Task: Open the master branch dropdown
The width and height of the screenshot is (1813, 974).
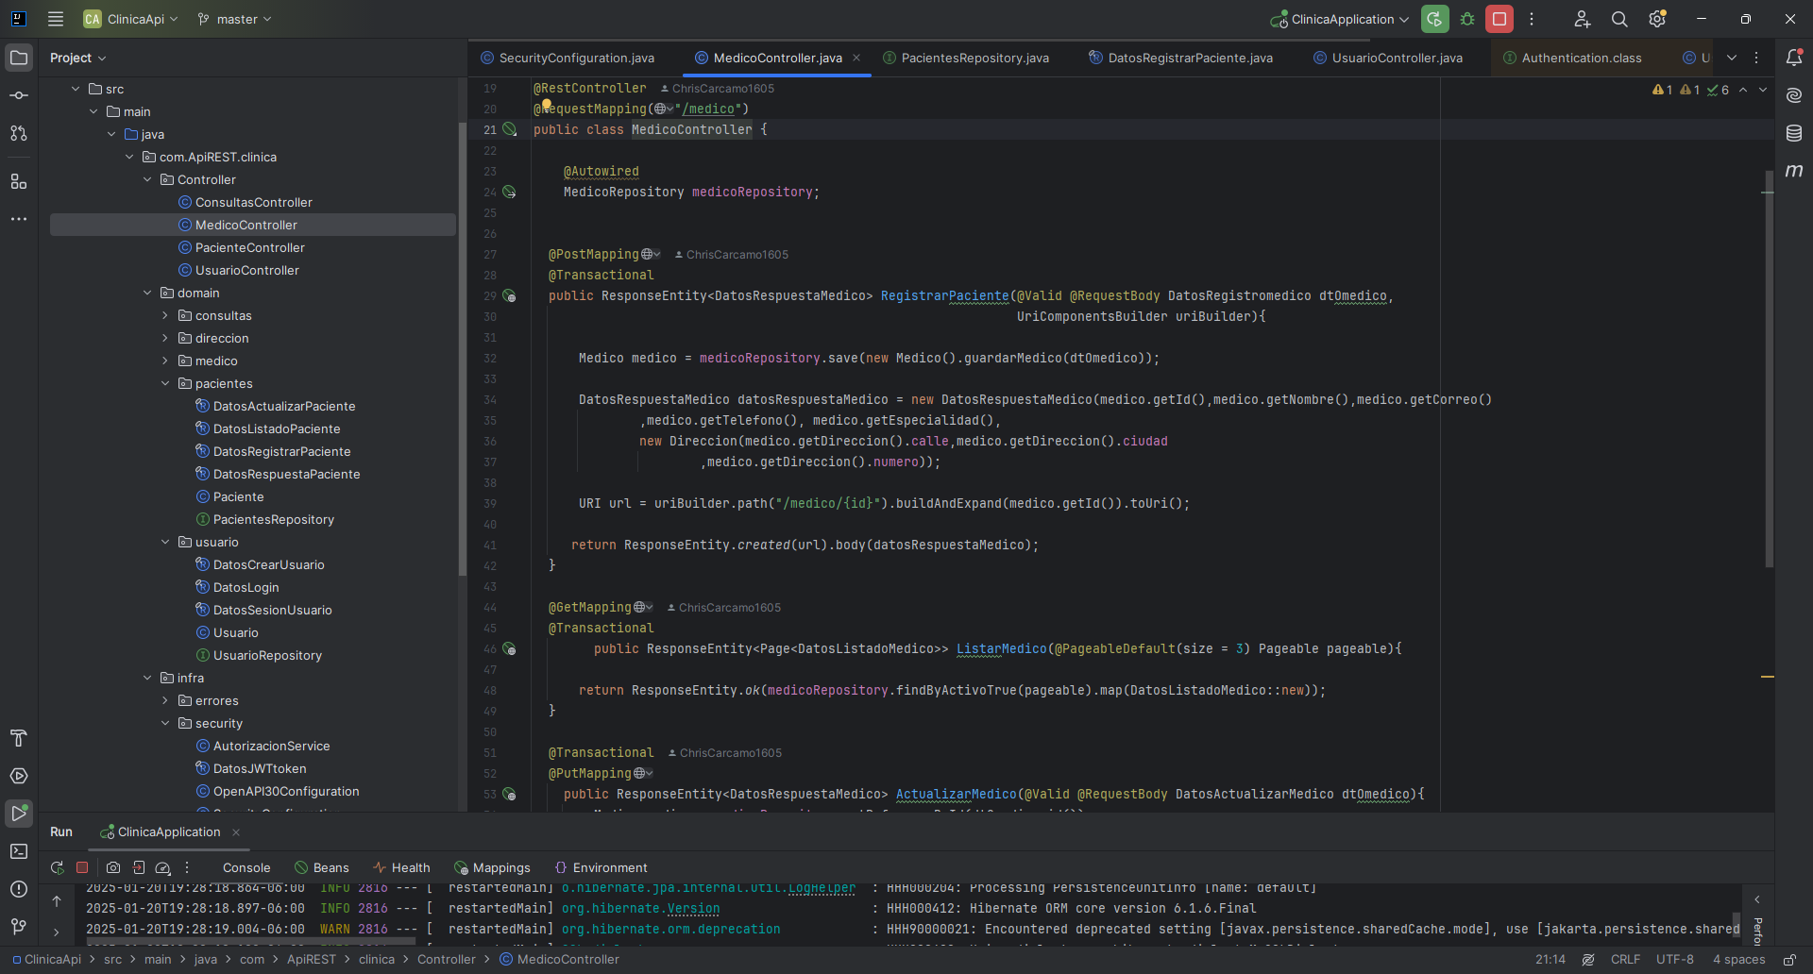Action: coord(234,19)
